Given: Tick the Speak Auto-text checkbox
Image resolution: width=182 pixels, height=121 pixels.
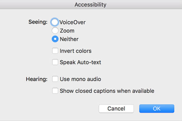Looking at the screenshot, I should 55,62.
